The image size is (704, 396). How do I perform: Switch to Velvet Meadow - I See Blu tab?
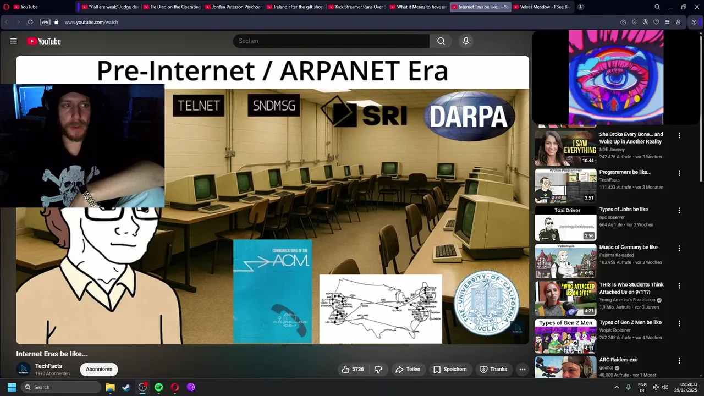pyautogui.click(x=542, y=7)
